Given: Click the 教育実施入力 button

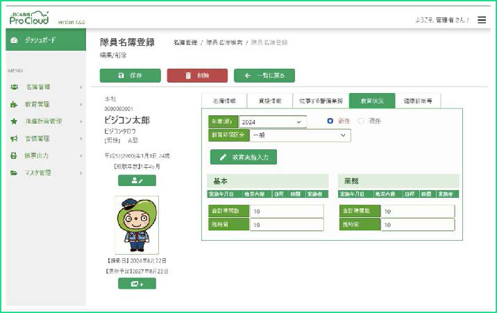Looking at the screenshot, I should (244, 157).
